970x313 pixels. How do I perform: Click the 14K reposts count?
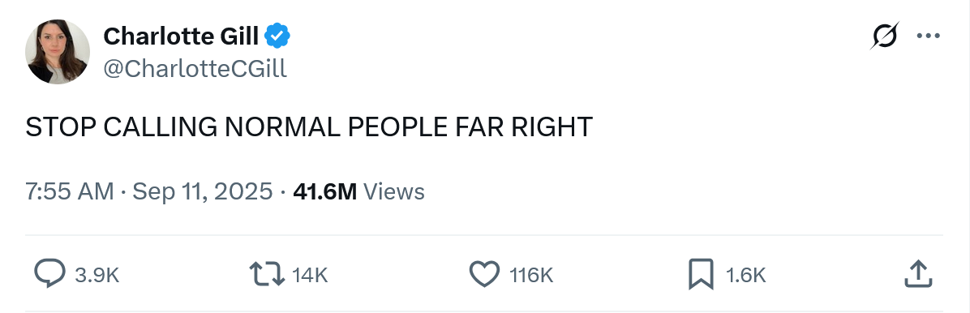click(x=309, y=275)
